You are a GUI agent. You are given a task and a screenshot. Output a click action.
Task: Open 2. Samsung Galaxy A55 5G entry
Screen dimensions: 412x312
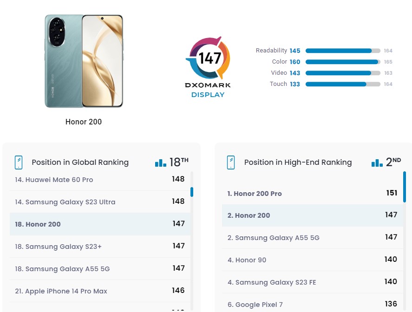313,238
